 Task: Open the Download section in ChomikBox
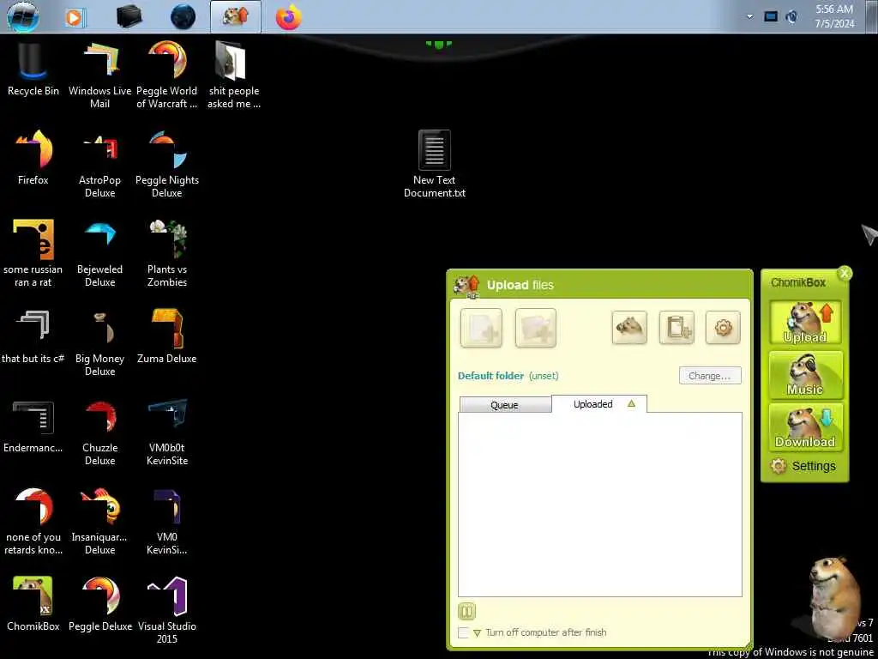pos(805,427)
